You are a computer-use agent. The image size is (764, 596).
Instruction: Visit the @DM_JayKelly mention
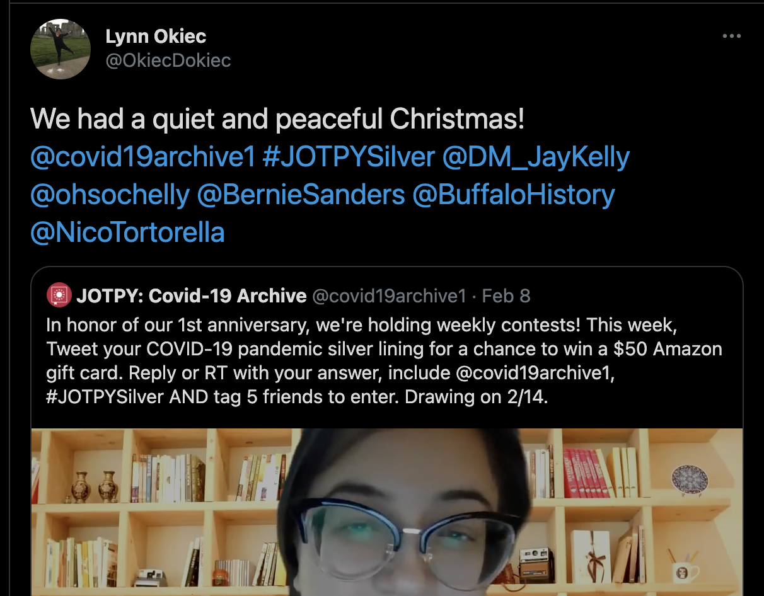536,158
